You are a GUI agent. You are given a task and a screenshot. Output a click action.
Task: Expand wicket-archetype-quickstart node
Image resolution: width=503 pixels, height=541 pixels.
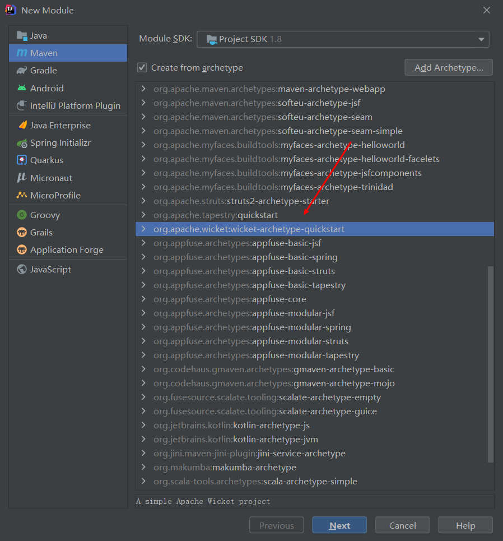143,229
